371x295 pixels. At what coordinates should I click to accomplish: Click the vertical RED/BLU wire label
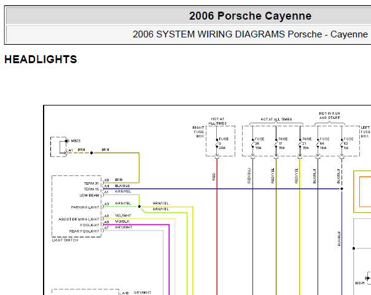[x=249, y=176]
